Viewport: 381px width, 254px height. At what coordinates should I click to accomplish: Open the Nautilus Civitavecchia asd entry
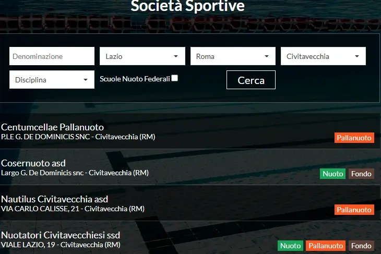click(54, 199)
